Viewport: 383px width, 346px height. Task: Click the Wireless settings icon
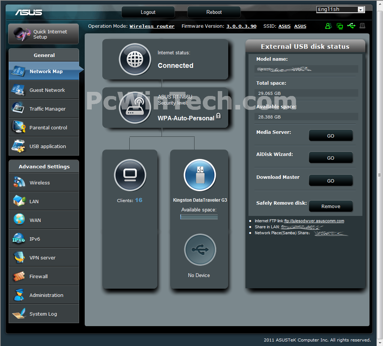(19, 182)
